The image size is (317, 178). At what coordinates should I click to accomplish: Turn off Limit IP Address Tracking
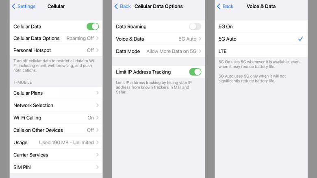tap(195, 72)
